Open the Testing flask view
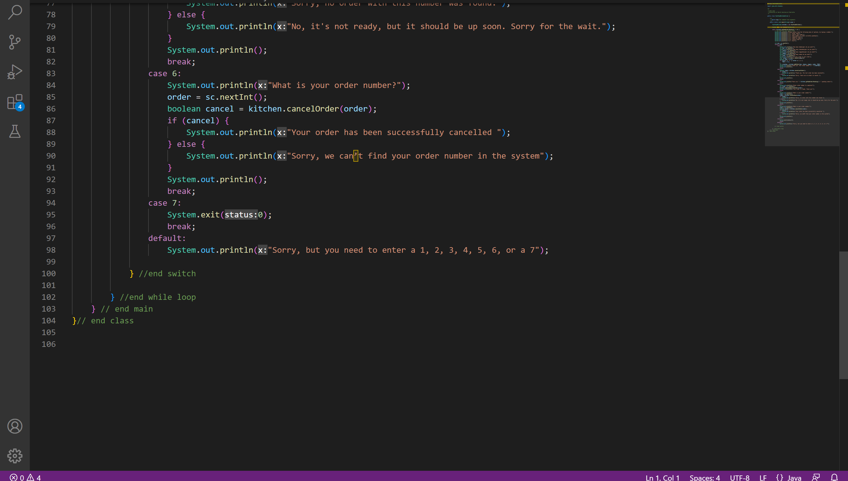 pos(15,132)
